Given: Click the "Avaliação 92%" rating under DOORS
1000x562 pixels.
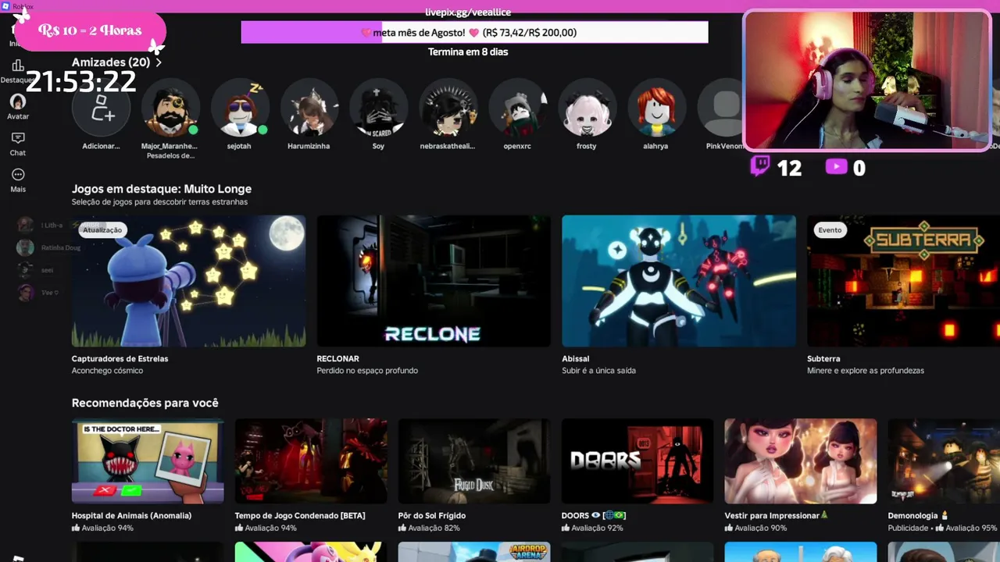Looking at the screenshot, I should pos(597,528).
